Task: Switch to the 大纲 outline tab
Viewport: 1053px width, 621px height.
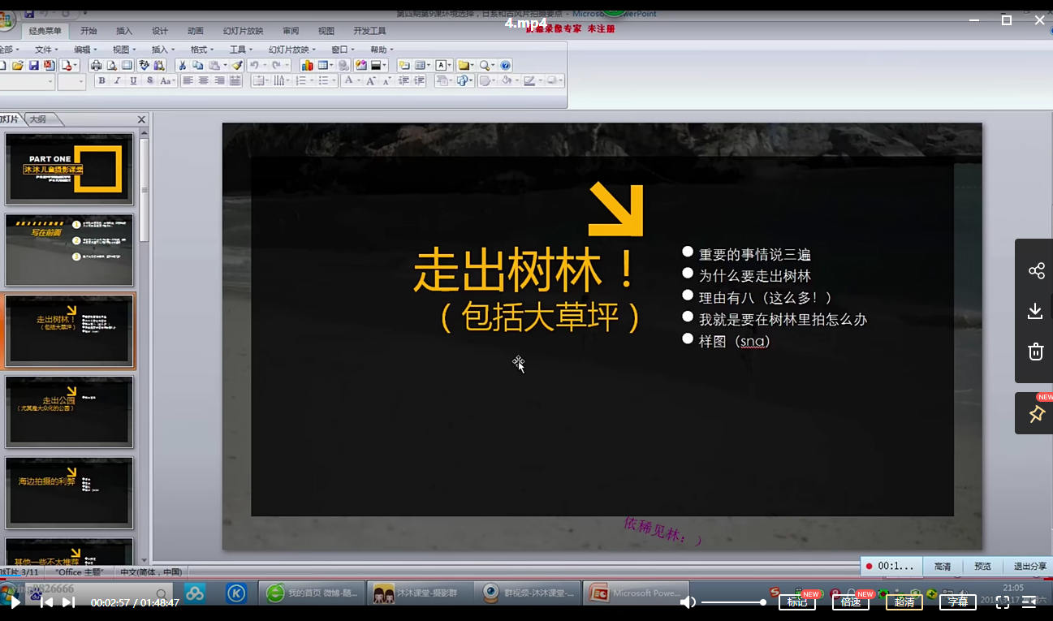Action: [38, 119]
